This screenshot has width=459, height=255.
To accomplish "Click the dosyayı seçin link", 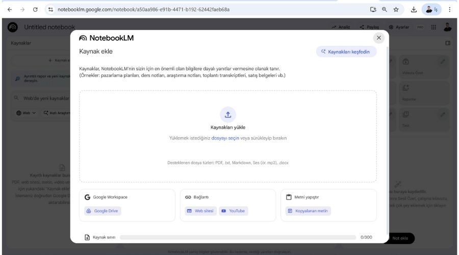I will (x=226, y=138).
